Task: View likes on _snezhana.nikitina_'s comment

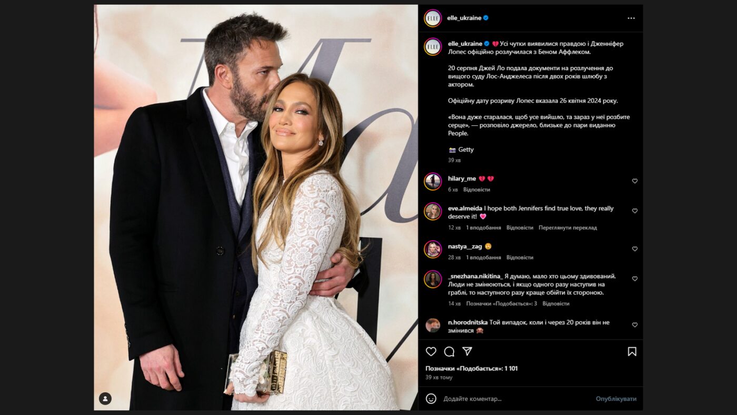Action: 501,303
